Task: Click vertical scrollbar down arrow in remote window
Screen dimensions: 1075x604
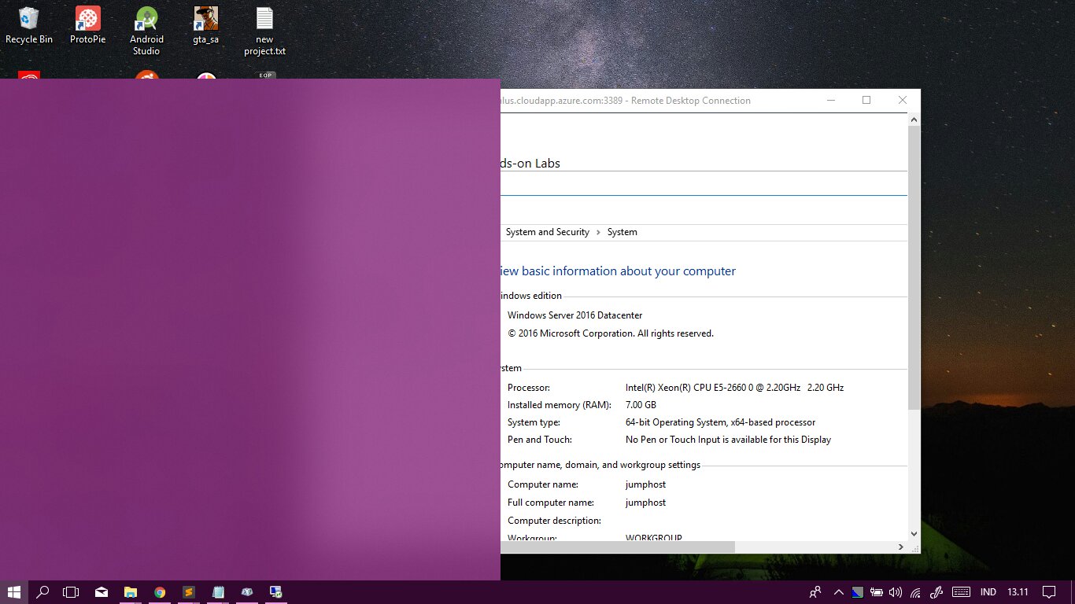Action: click(914, 534)
